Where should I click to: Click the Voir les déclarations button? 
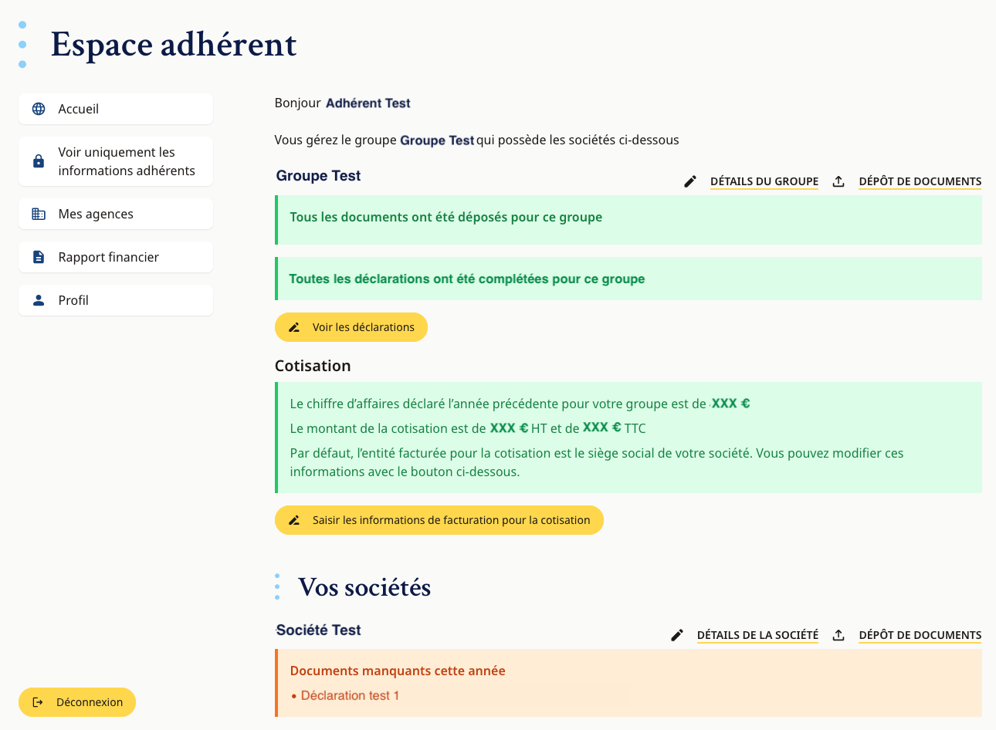[351, 326]
